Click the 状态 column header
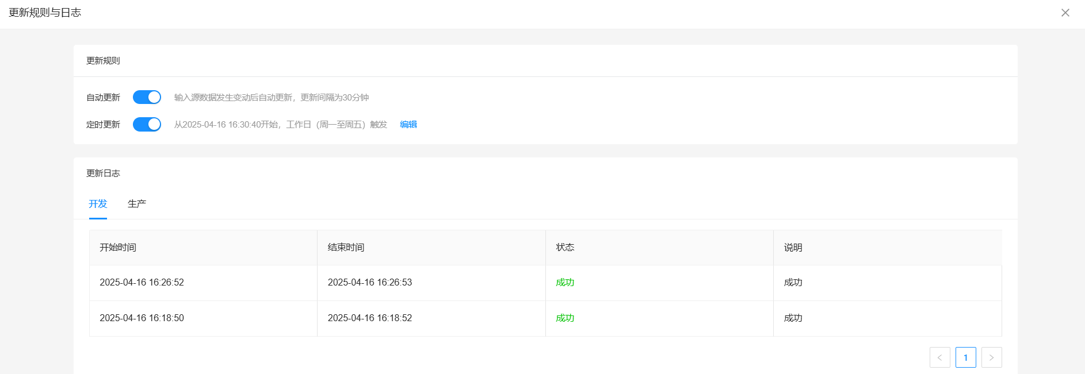Viewport: 1085px width, 374px height. (565, 248)
